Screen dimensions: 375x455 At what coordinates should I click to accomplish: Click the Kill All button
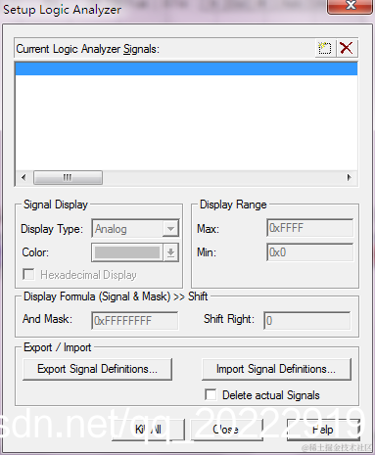[149, 430]
